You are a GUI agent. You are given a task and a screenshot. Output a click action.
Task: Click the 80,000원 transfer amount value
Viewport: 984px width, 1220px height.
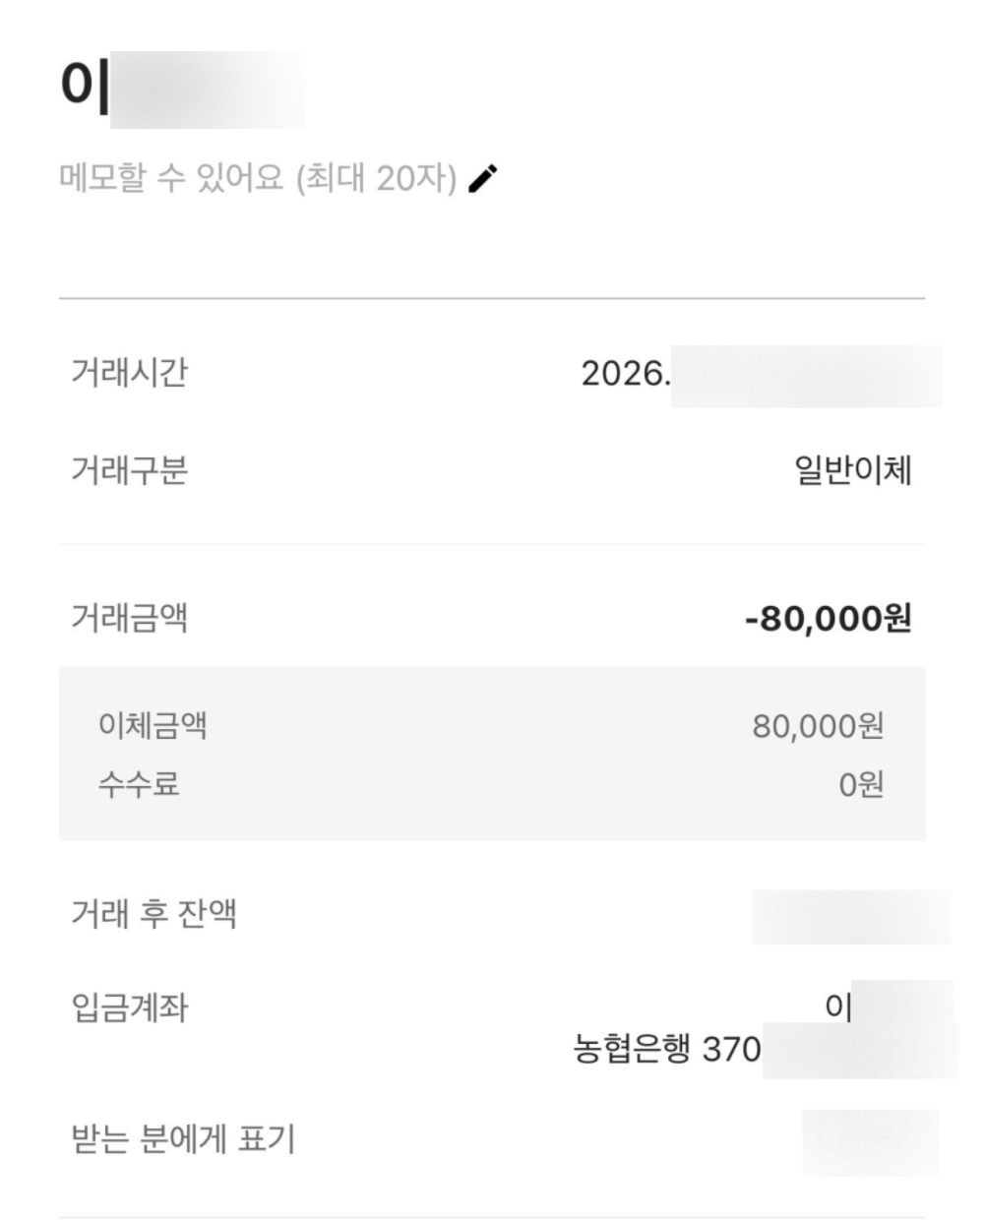pos(819,726)
